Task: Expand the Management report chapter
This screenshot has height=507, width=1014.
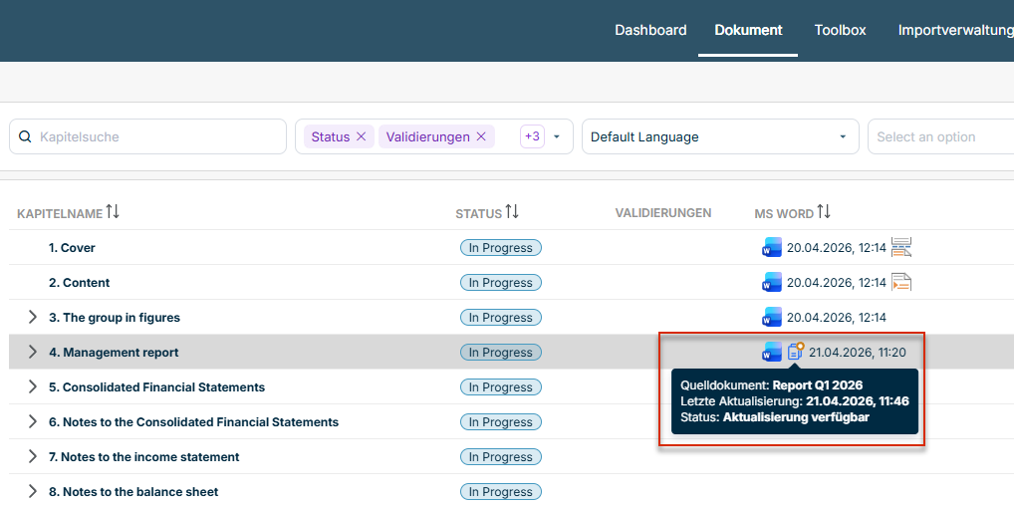Action: (x=33, y=353)
